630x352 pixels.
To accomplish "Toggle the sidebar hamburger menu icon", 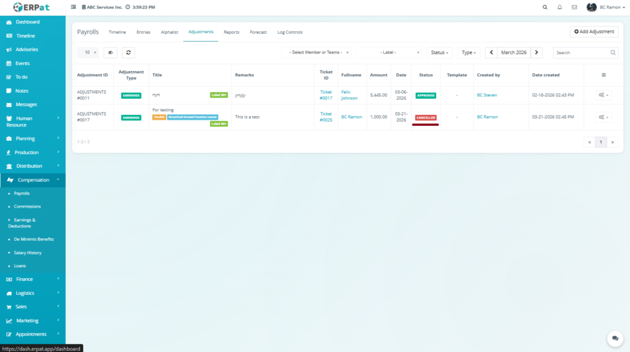I will pos(74,7).
